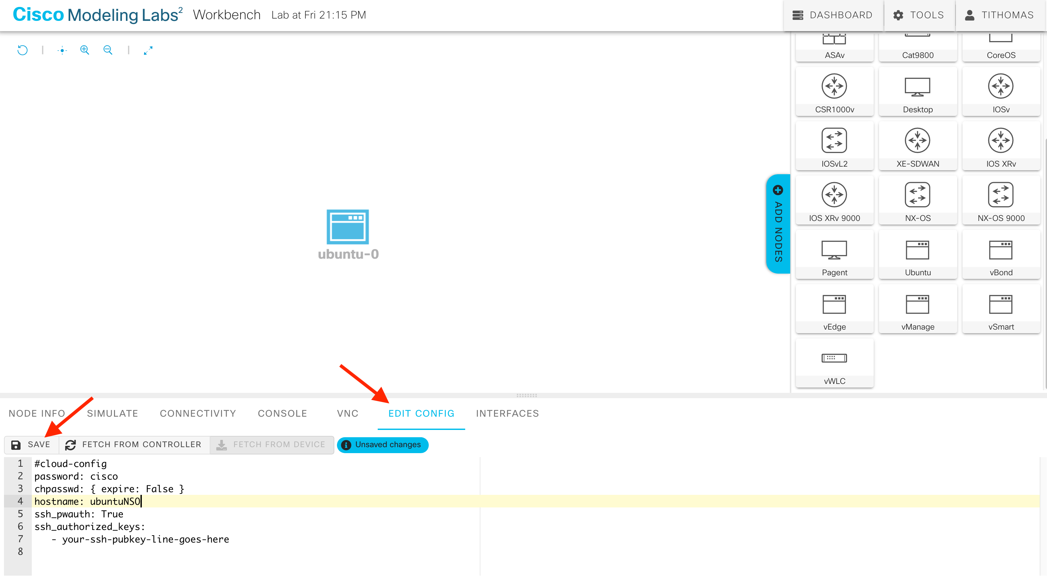
Task: Click the center topology crosshair icon
Action: 62,50
